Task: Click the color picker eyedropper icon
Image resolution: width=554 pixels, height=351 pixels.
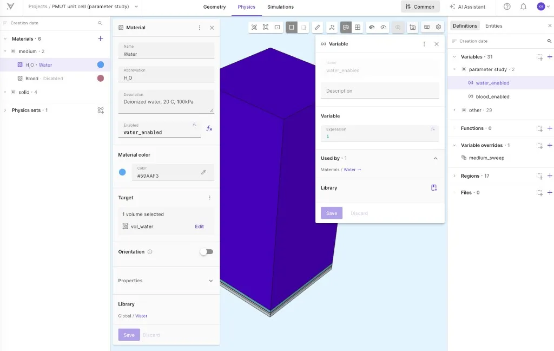Action: pos(203,172)
